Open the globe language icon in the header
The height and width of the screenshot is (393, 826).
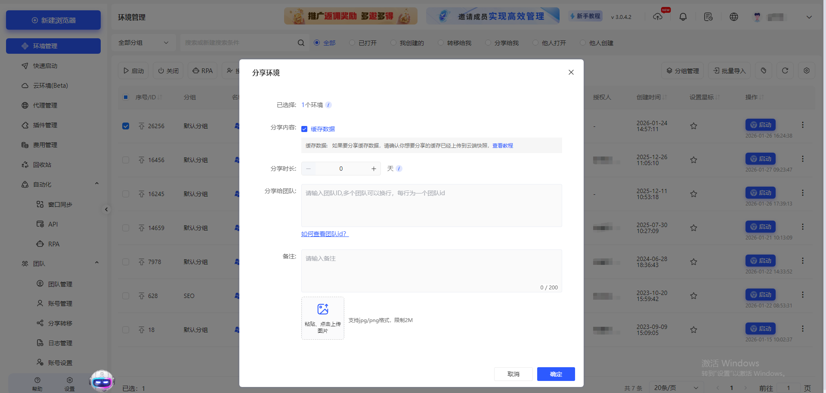tap(733, 17)
